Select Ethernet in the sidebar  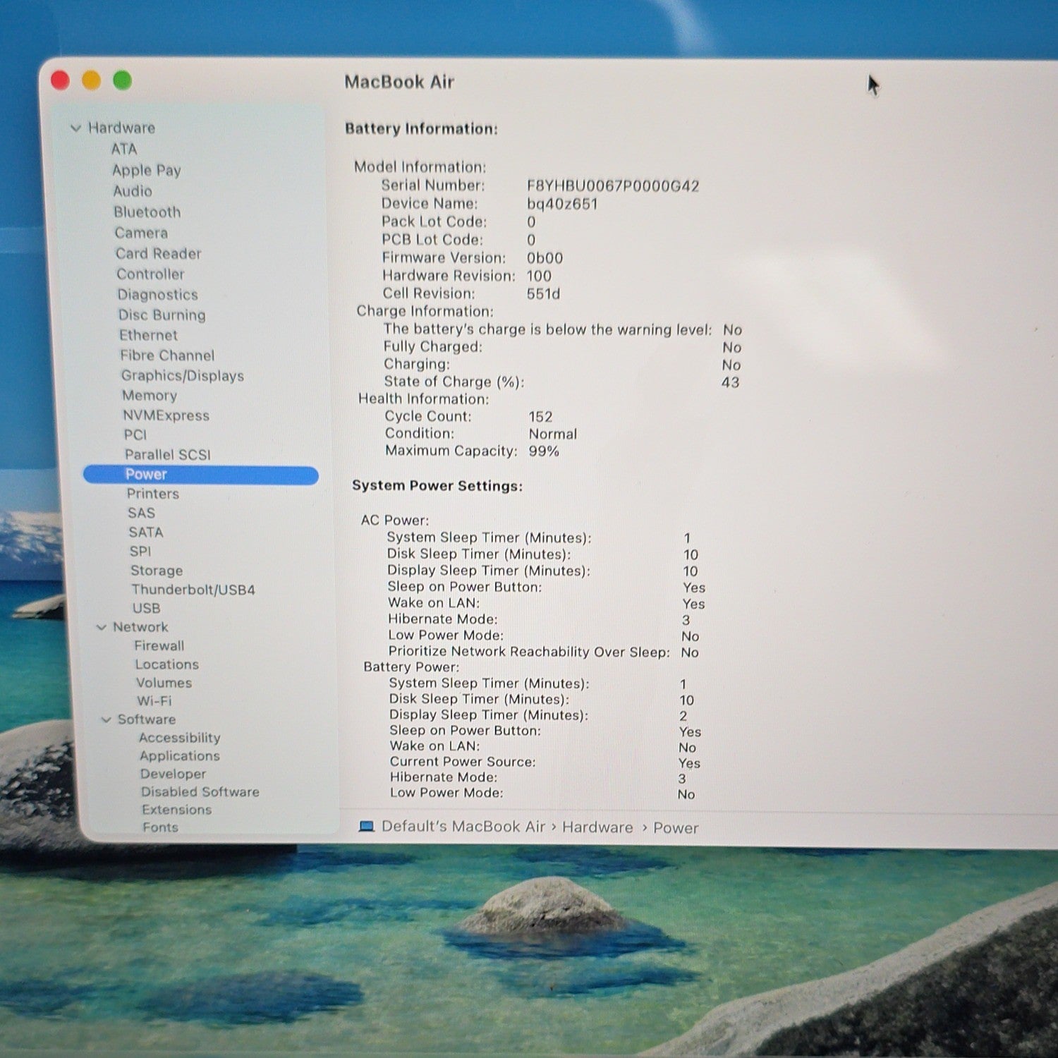click(x=148, y=335)
